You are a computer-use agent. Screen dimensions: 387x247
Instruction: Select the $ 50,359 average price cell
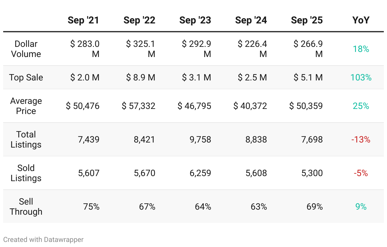(x=306, y=106)
